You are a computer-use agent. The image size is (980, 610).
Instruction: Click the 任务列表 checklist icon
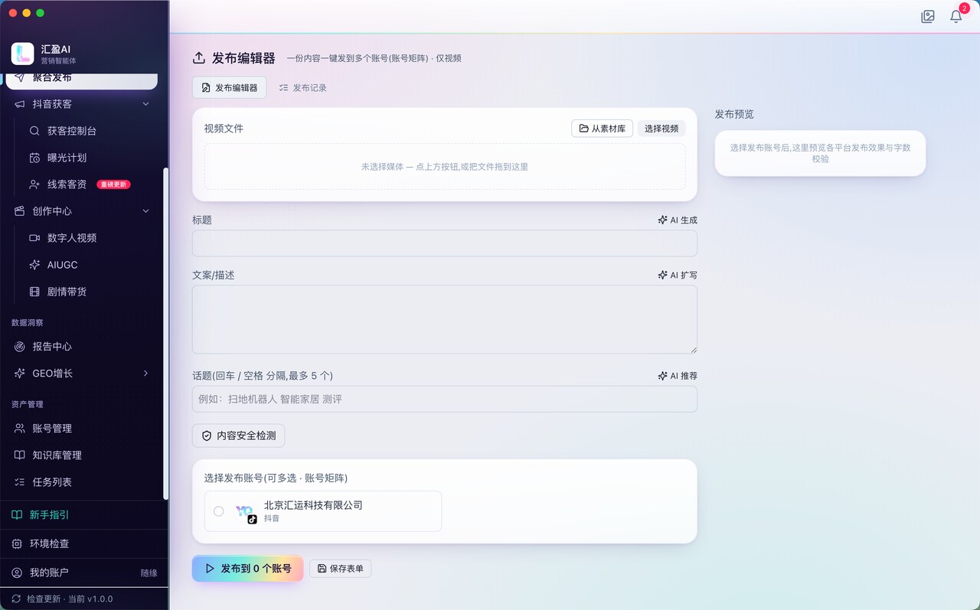pos(20,482)
